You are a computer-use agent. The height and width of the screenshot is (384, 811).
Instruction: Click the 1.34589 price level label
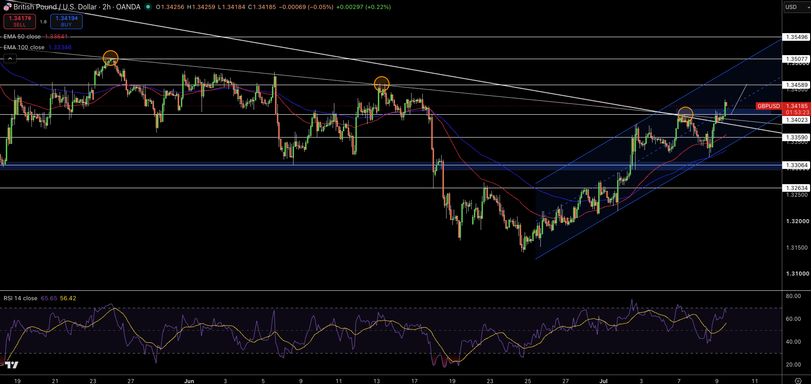tap(797, 85)
